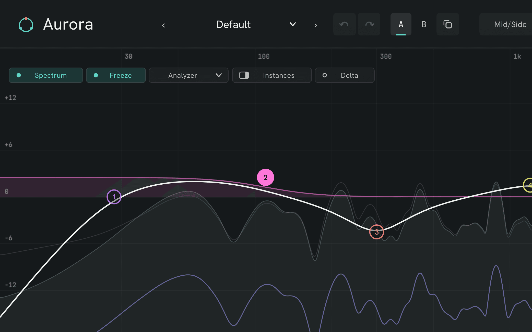This screenshot has height=332, width=532.
Task: Click the Aurora circular logo icon
Action: pyautogui.click(x=26, y=25)
